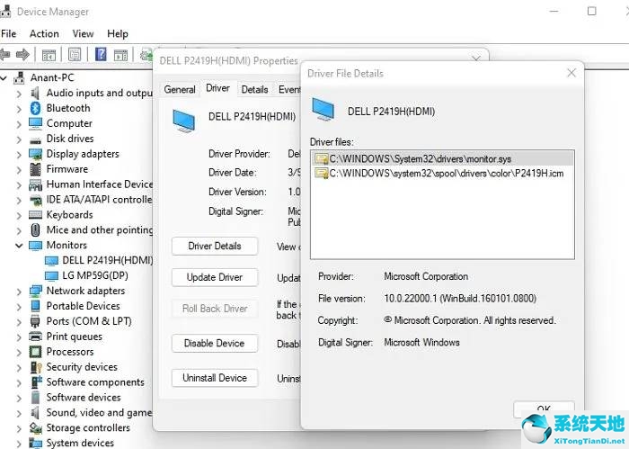Open the Action menu
The height and width of the screenshot is (449, 629).
[x=44, y=33]
